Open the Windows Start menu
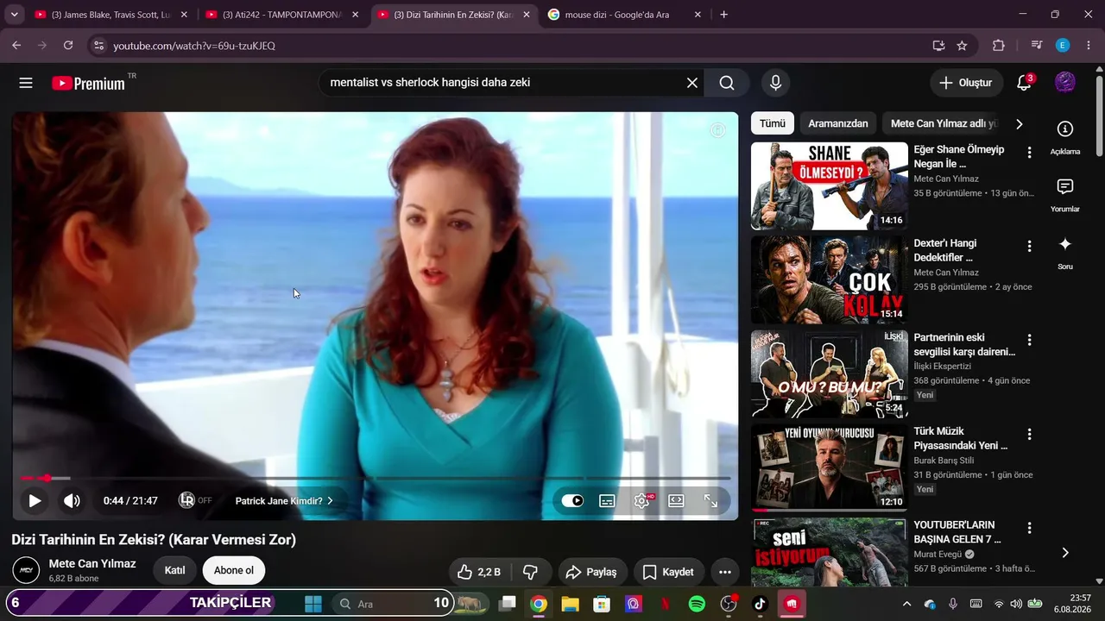 coord(313,604)
